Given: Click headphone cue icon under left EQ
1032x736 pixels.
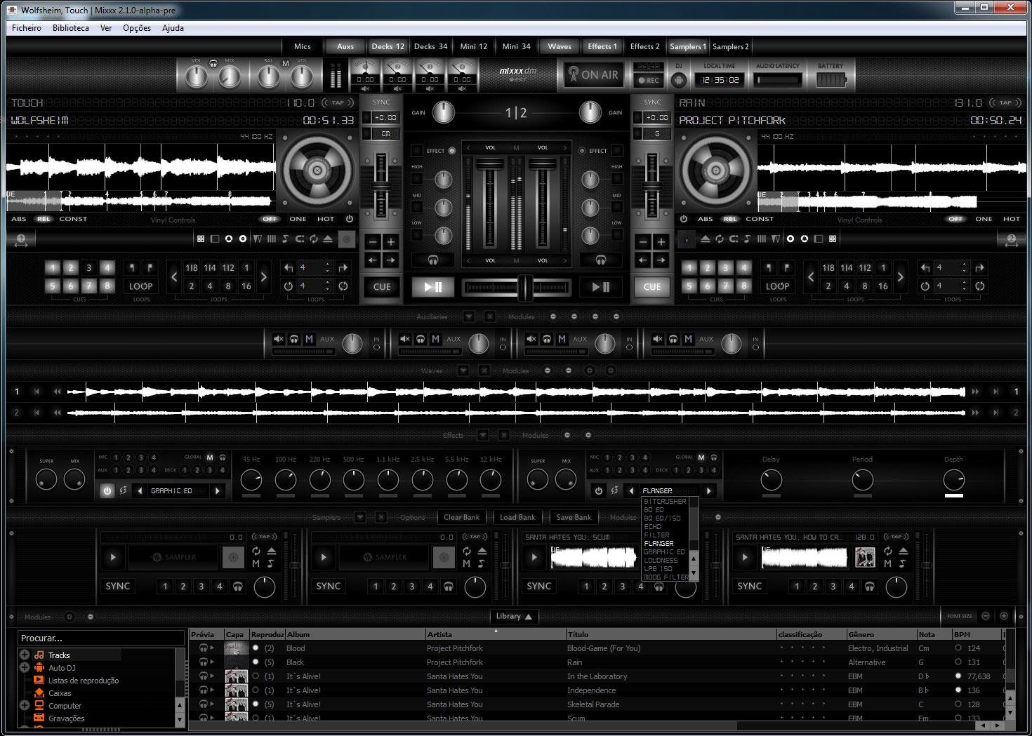Looking at the screenshot, I should tap(433, 260).
